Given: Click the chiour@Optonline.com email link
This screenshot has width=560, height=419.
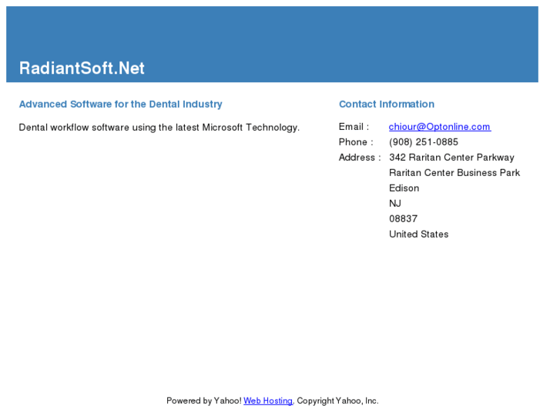Looking at the screenshot, I should pos(439,127).
